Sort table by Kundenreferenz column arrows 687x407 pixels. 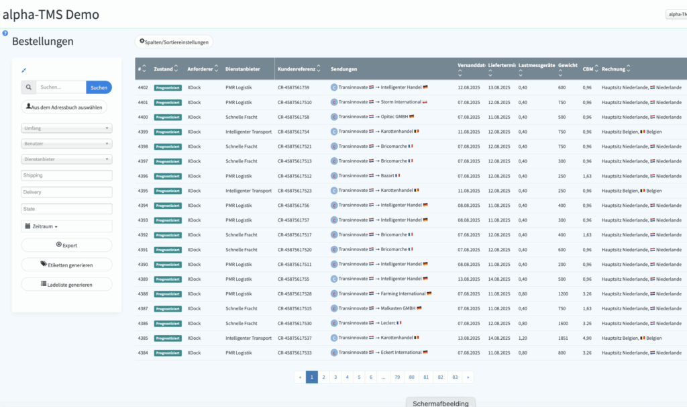pos(319,69)
